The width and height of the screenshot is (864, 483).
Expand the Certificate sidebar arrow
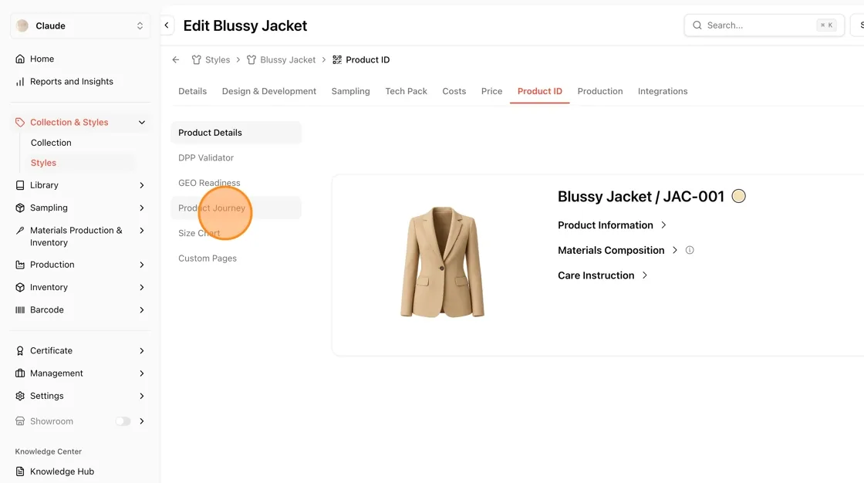(142, 350)
